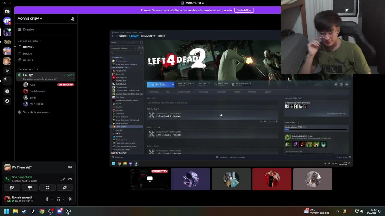Image resolution: width=385 pixels, height=216 pixels.
Task: Mute the microphone in user panel
Action: [47, 199]
